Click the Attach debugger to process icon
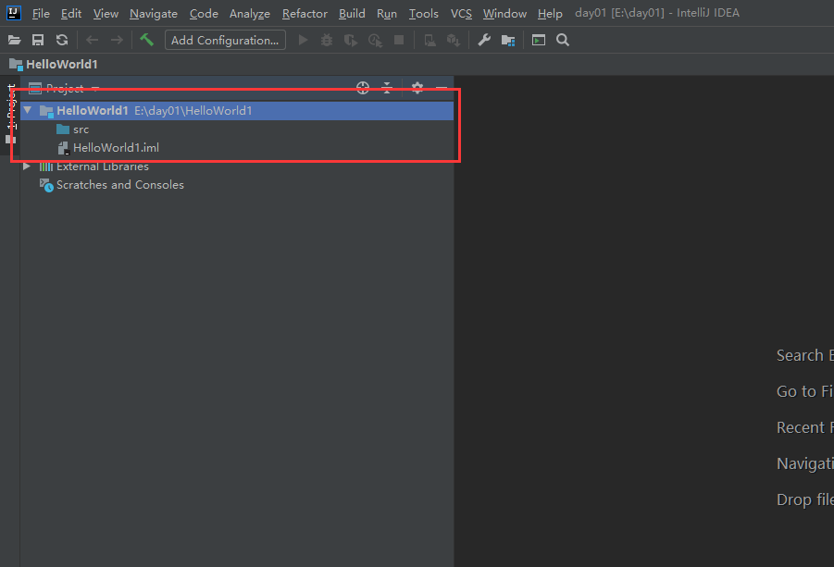 pos(429,40)
